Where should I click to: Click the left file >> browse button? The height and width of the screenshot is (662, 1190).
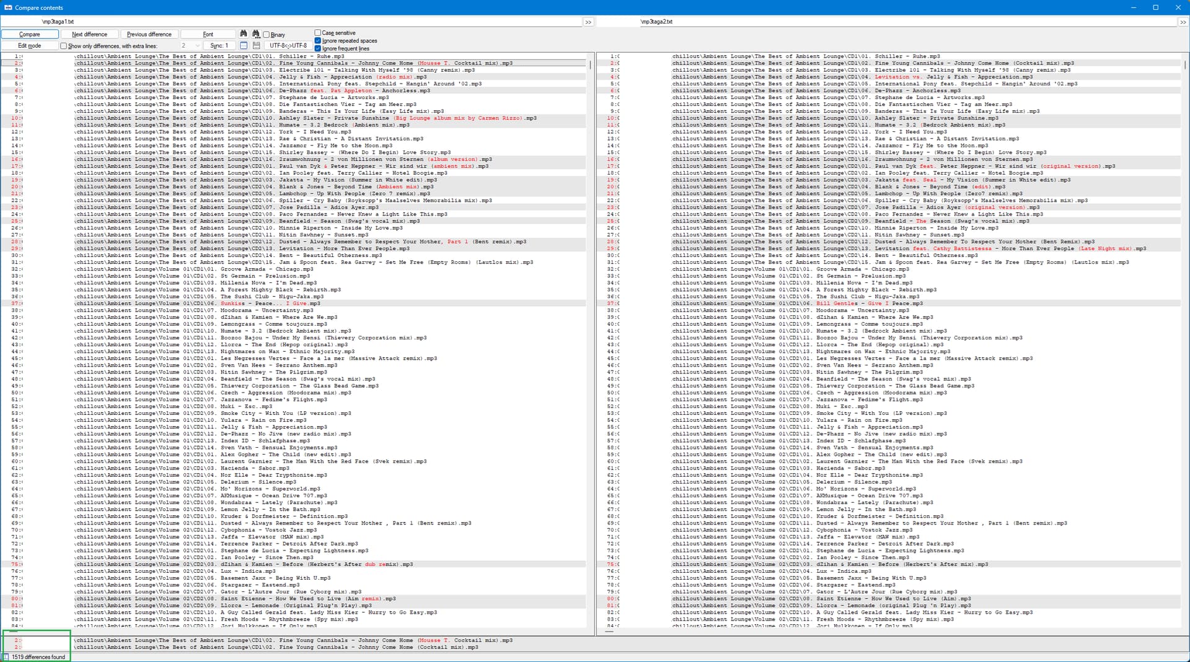[x=588, y=22]
